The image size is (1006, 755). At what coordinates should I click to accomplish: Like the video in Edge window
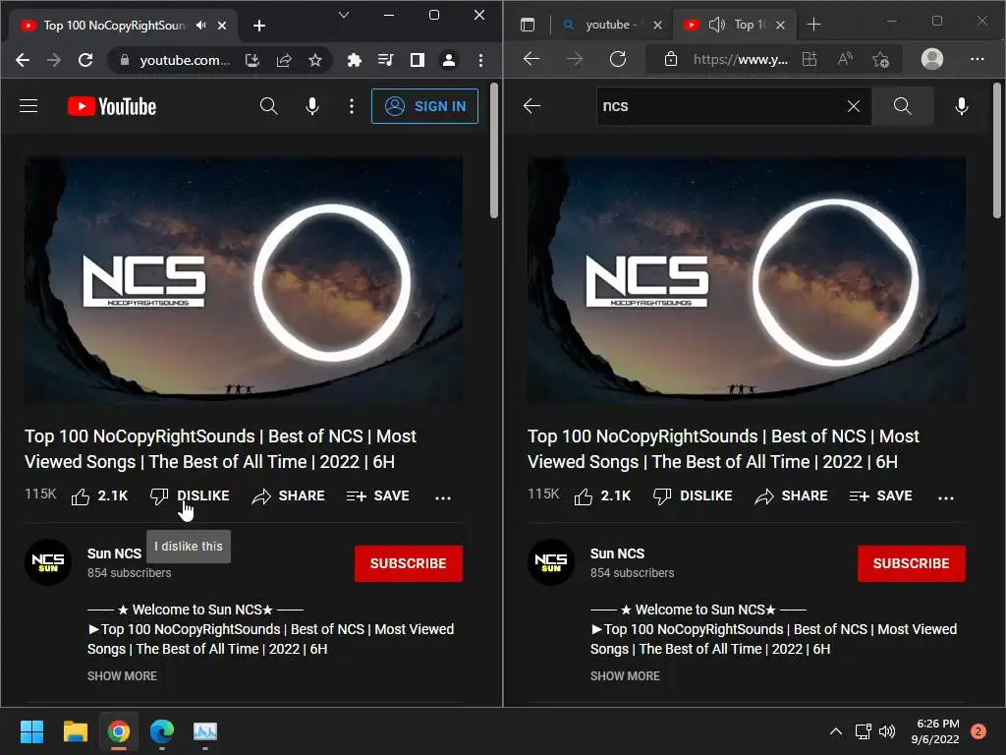click(602, 496)
